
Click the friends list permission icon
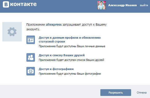coord(31,57)
